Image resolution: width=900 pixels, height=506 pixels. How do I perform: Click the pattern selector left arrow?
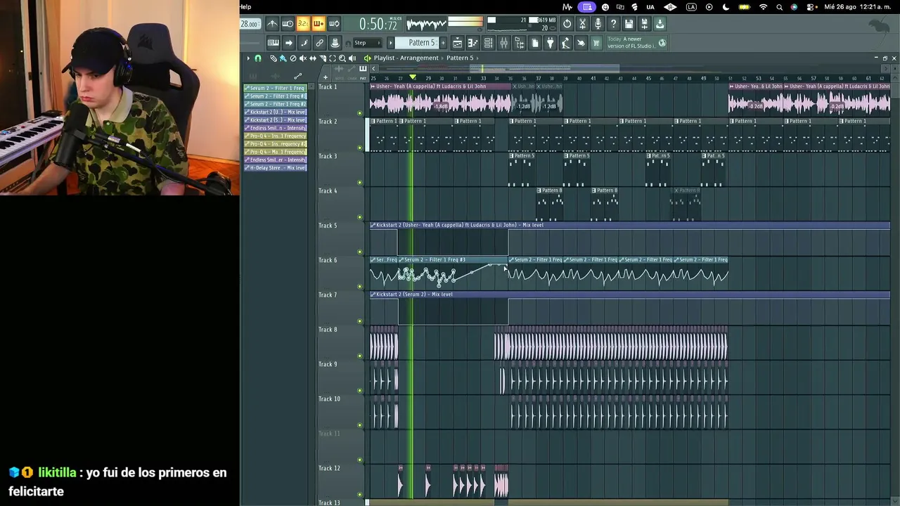point(391,43)
